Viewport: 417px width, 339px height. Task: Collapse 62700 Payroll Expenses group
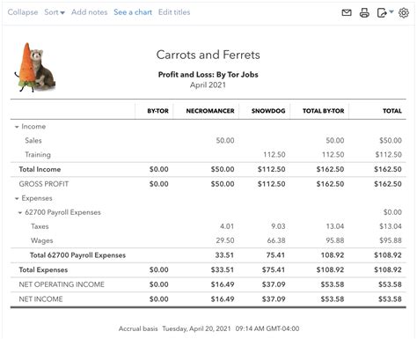[x=20, y=212]
